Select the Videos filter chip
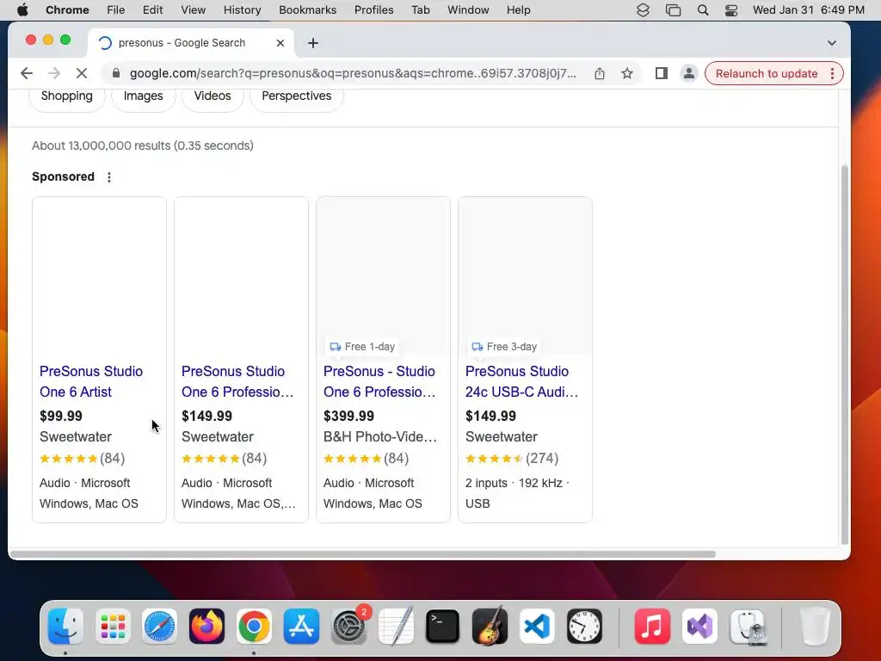 coord(213,96)
